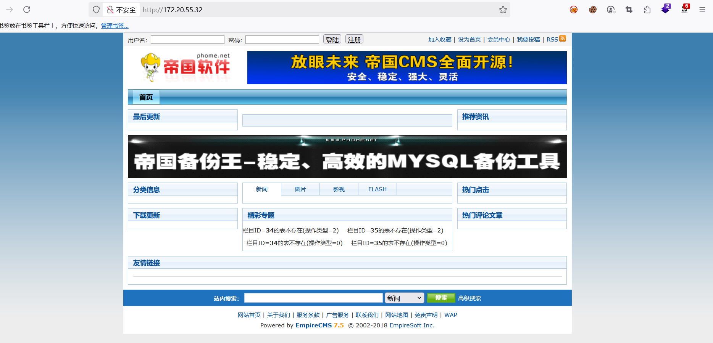Open the 新闻 search category dropdown
Image resolution: width=713 pixels, height=343 pixels.
point(405,298)
